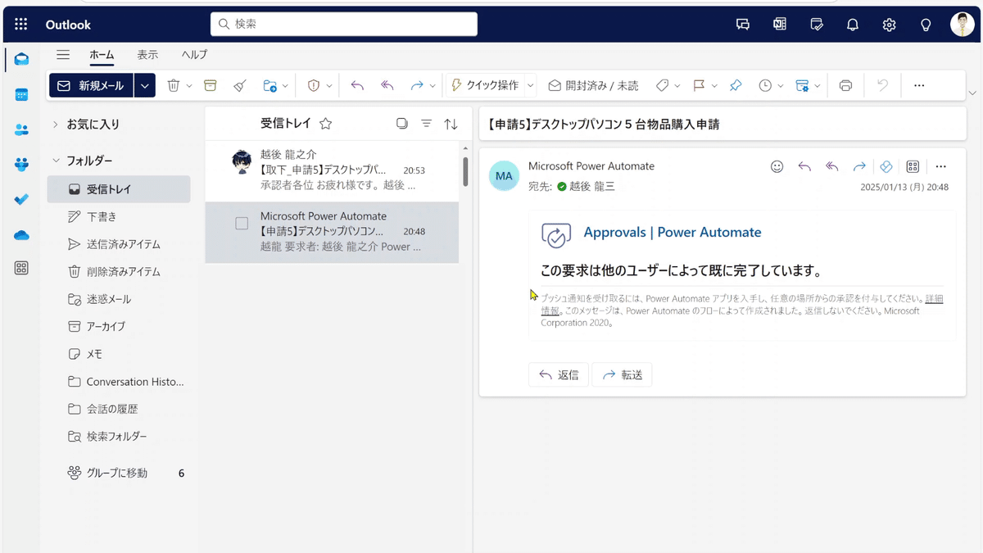Click the Snooze clock icon in the toolbar
This screenshot has height=553, width=983.
(765, 85)
